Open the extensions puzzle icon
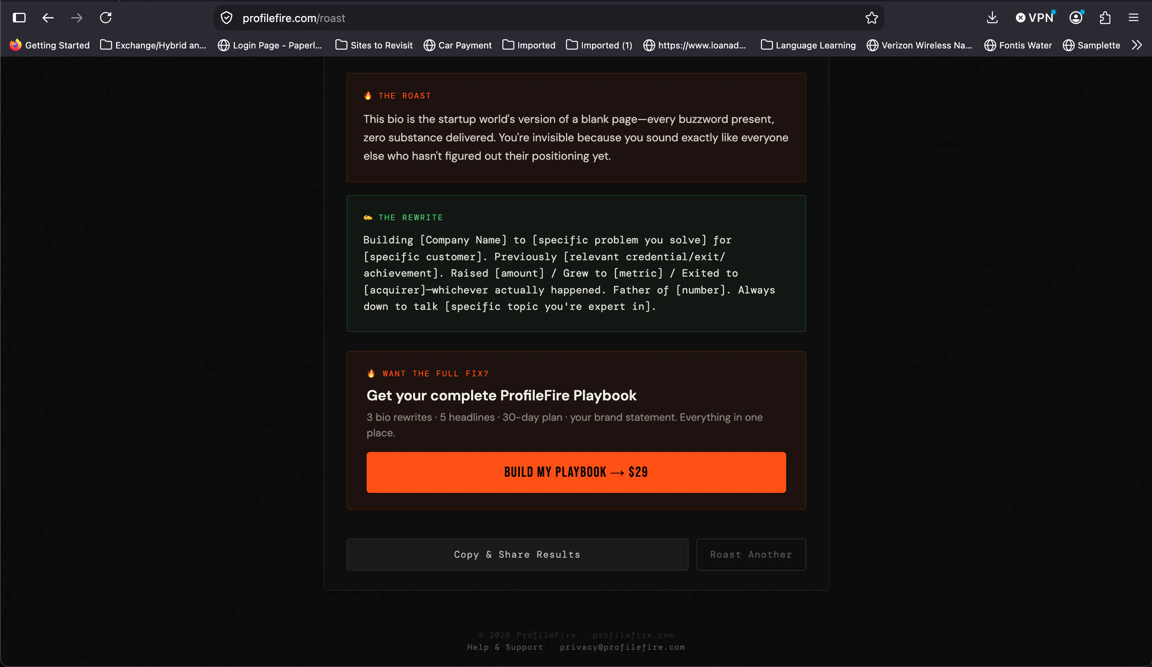The image size is (1152, 667). point(1105,18)
